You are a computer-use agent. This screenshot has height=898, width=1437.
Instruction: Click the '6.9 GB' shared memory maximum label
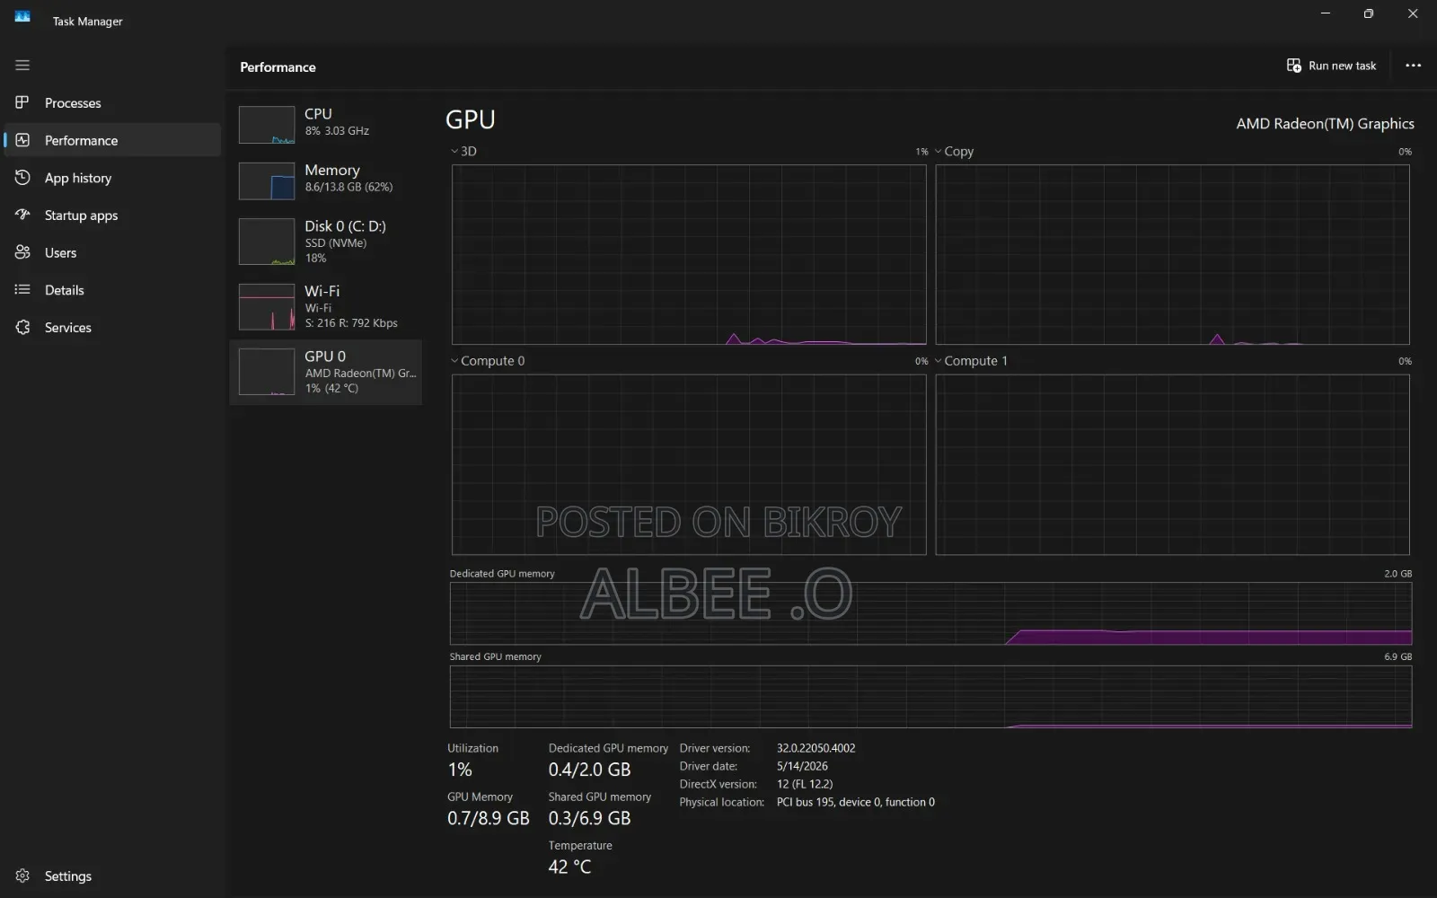1397,657
